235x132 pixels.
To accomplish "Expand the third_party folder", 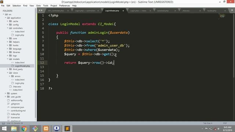I will [7, 69].
